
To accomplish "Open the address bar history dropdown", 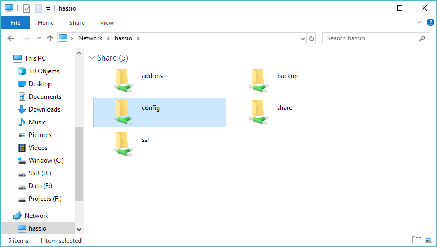I will click(302, 38).
